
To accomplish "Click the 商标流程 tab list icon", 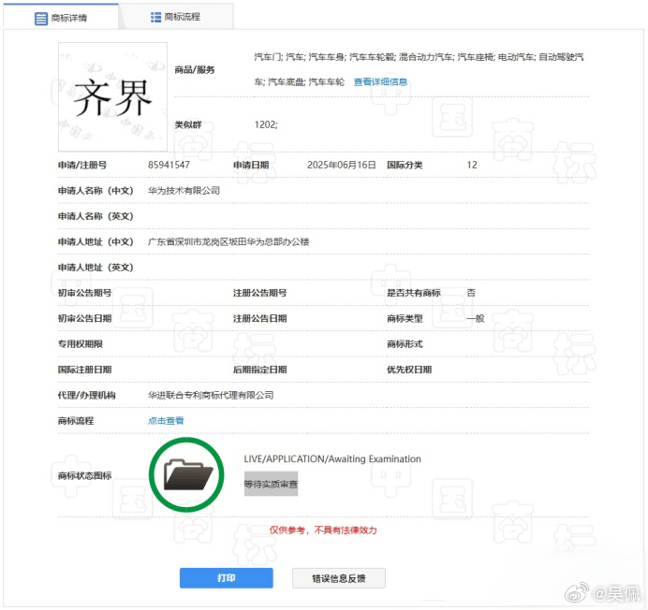I will coord(155,17).
